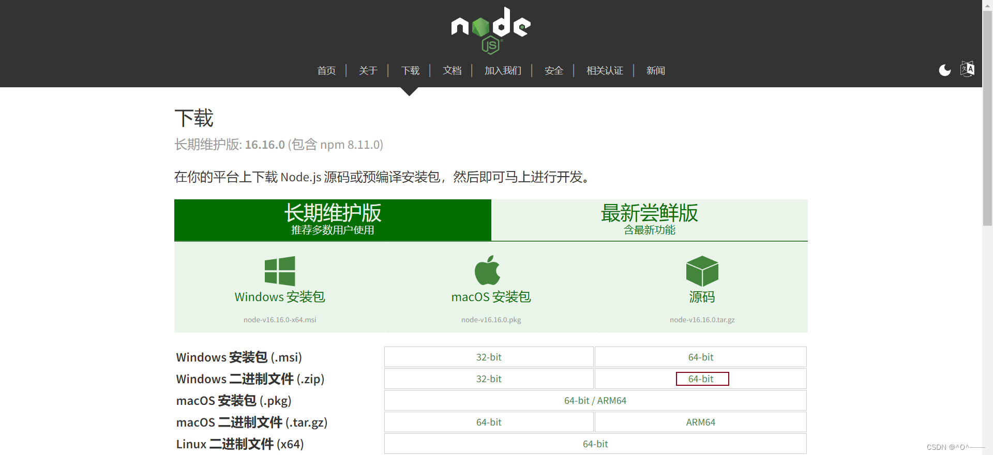Download Linux x64 64-bit binary
The height and width of the screenshot is (455, 993).
pos(595,444)
